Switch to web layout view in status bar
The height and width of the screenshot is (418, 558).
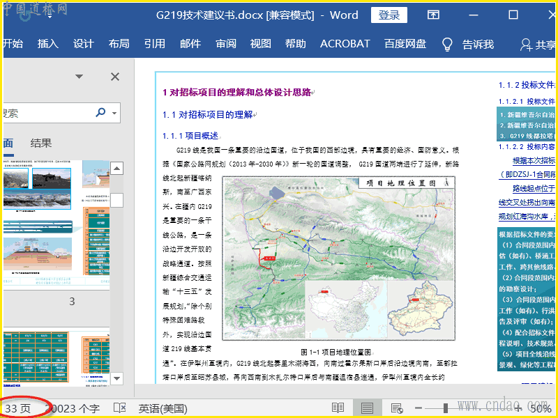click(x=397, y=408)
